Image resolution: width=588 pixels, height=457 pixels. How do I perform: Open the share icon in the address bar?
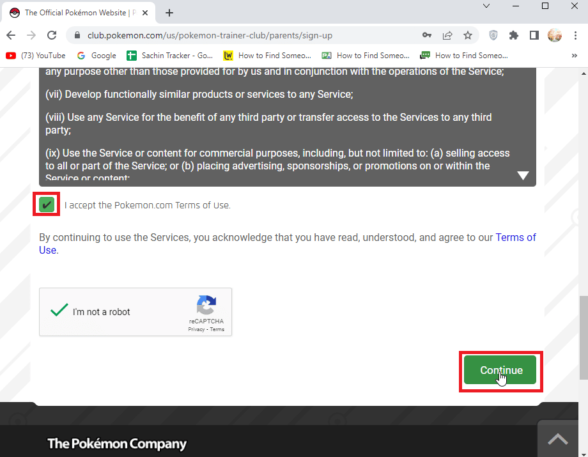pos(447,35)
